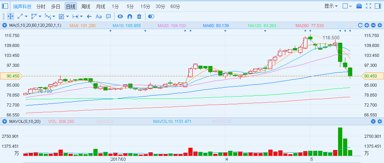Click the 2017/03 date axis label
This screenshot has width=384, height=163.
[x=118, y=159]
